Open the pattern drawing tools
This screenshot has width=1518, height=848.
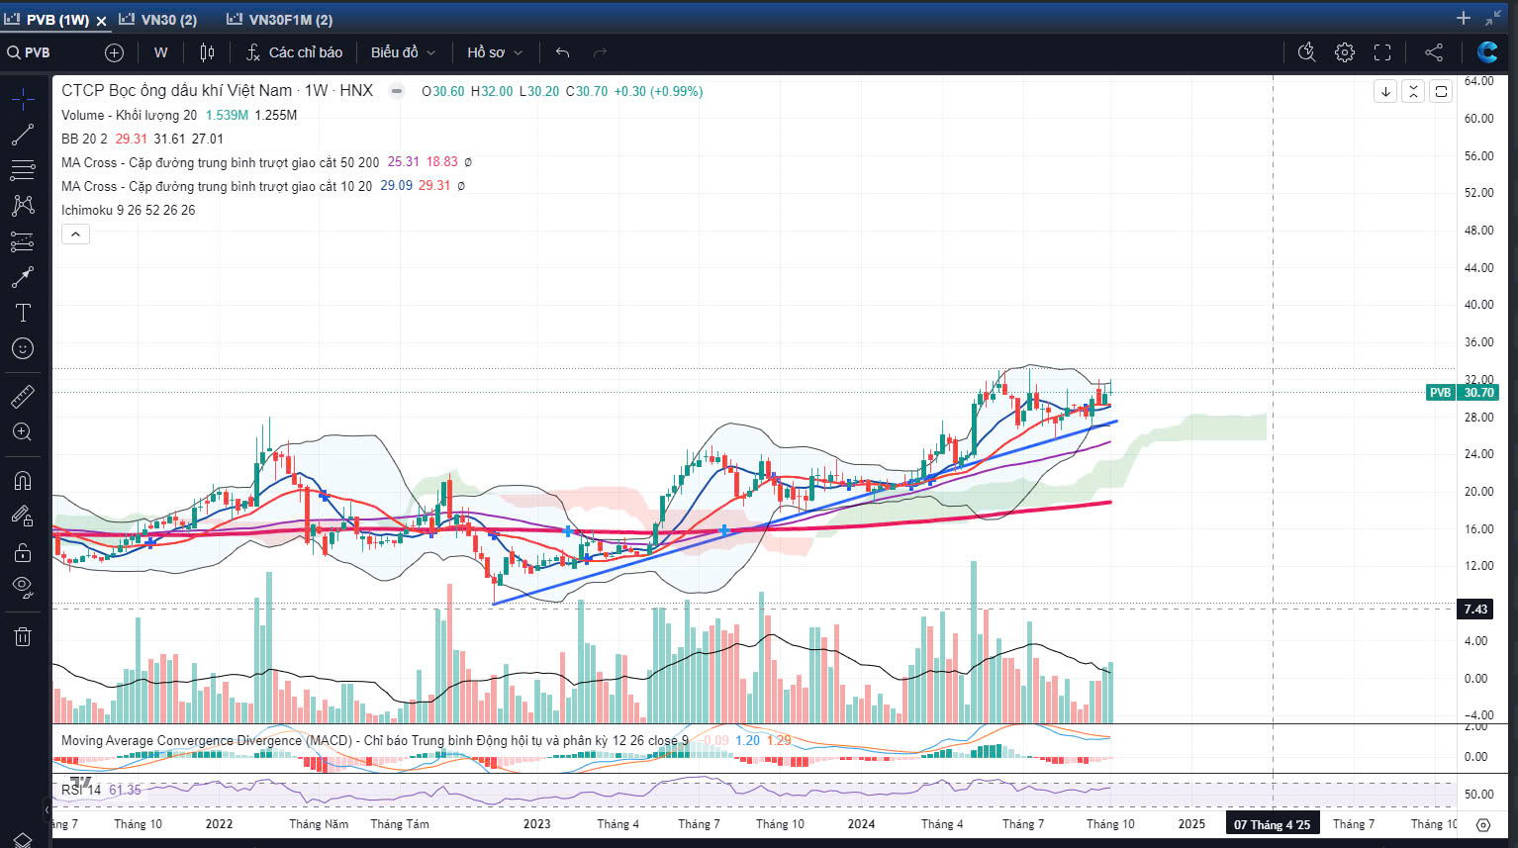(x=23, y=206)
